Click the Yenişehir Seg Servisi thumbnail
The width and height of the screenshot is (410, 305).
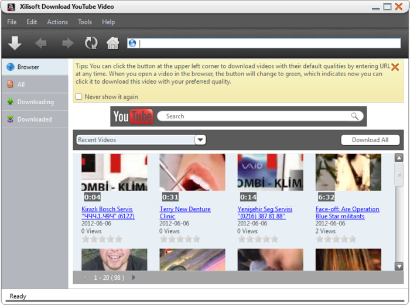[x=271, y=172]
